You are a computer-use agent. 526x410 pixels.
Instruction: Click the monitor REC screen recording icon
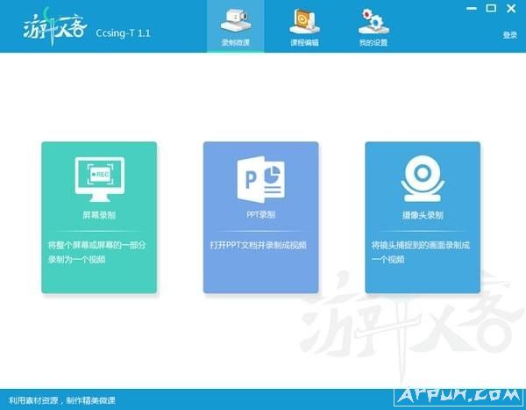point(100,179)
